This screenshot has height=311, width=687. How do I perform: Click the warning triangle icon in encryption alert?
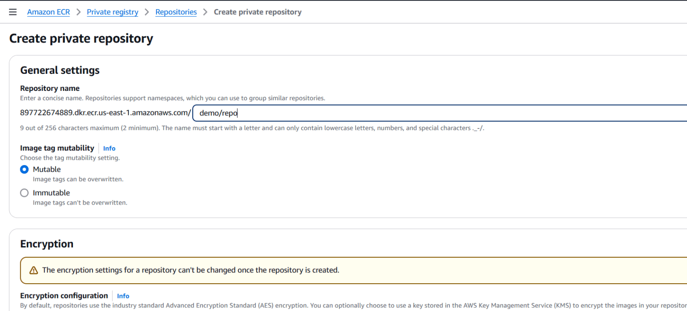click(34, 270)
